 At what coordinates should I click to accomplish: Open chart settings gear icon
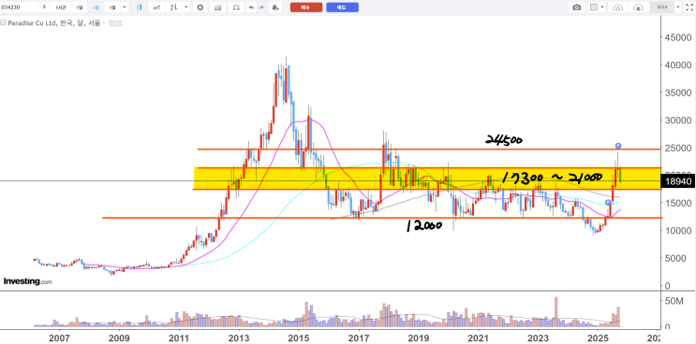tap(200, 7)
